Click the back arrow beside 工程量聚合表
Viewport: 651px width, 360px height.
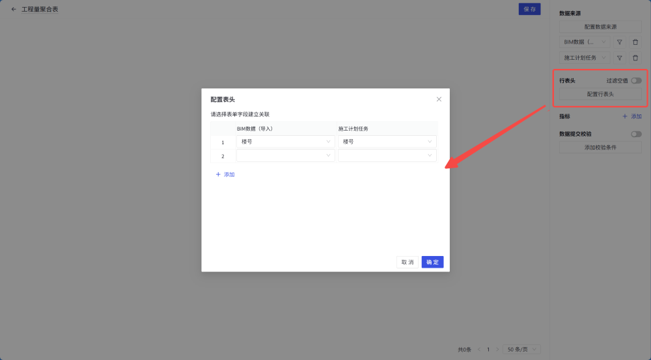(14, 9)
